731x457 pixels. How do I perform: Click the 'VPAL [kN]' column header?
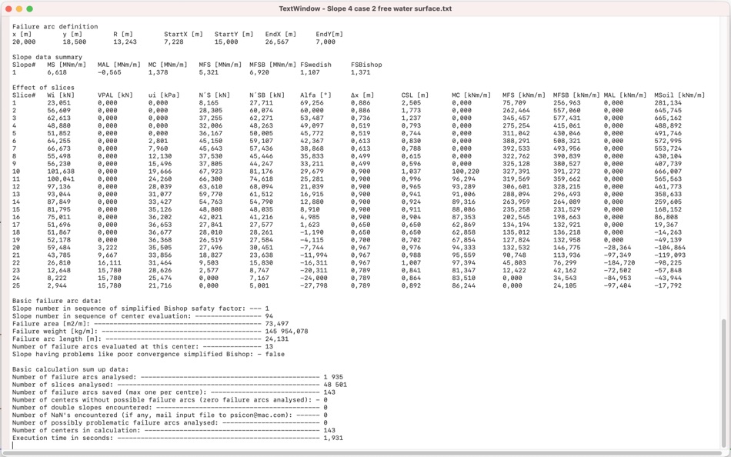(x=115, y=95)
